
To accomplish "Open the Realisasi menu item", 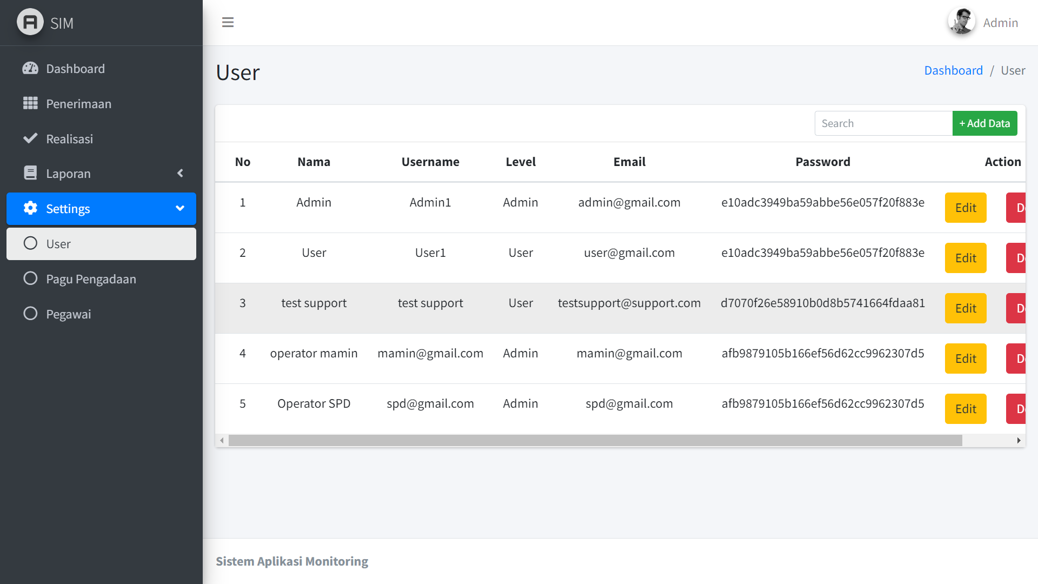I will 69,139.
